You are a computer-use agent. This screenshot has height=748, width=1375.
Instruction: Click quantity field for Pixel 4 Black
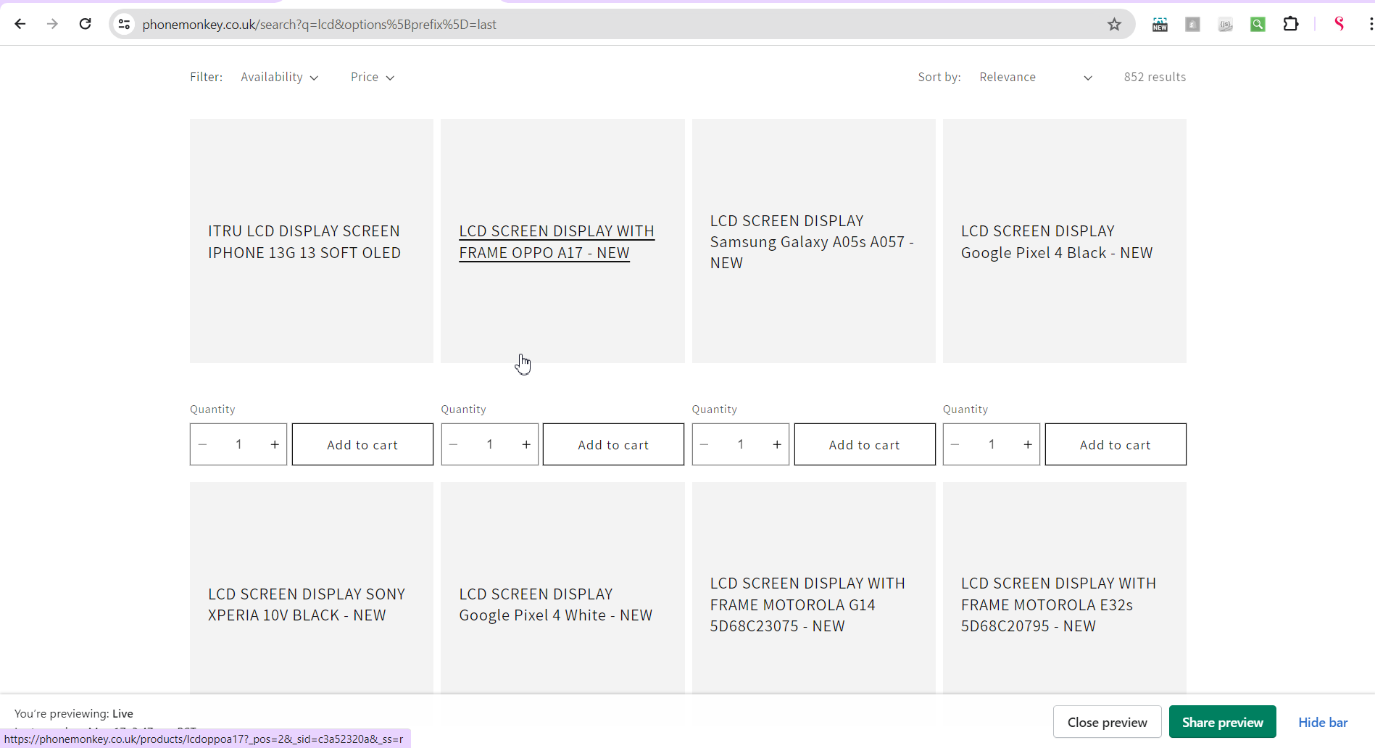click(992, 444)
